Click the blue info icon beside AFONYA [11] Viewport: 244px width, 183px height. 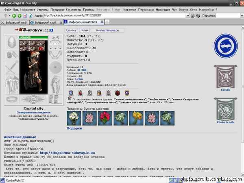click(x=52, y=30)
